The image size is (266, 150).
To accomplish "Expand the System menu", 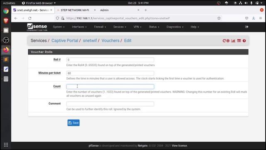I will pos(59,27).
